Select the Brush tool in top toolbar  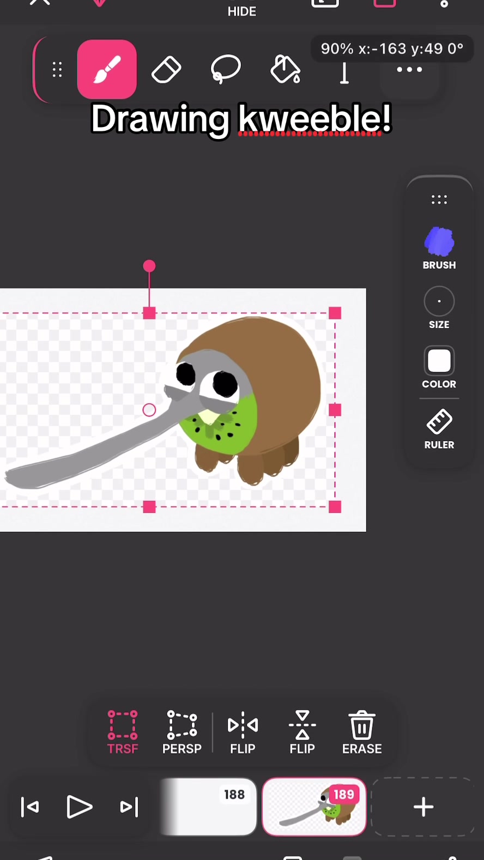107,69
